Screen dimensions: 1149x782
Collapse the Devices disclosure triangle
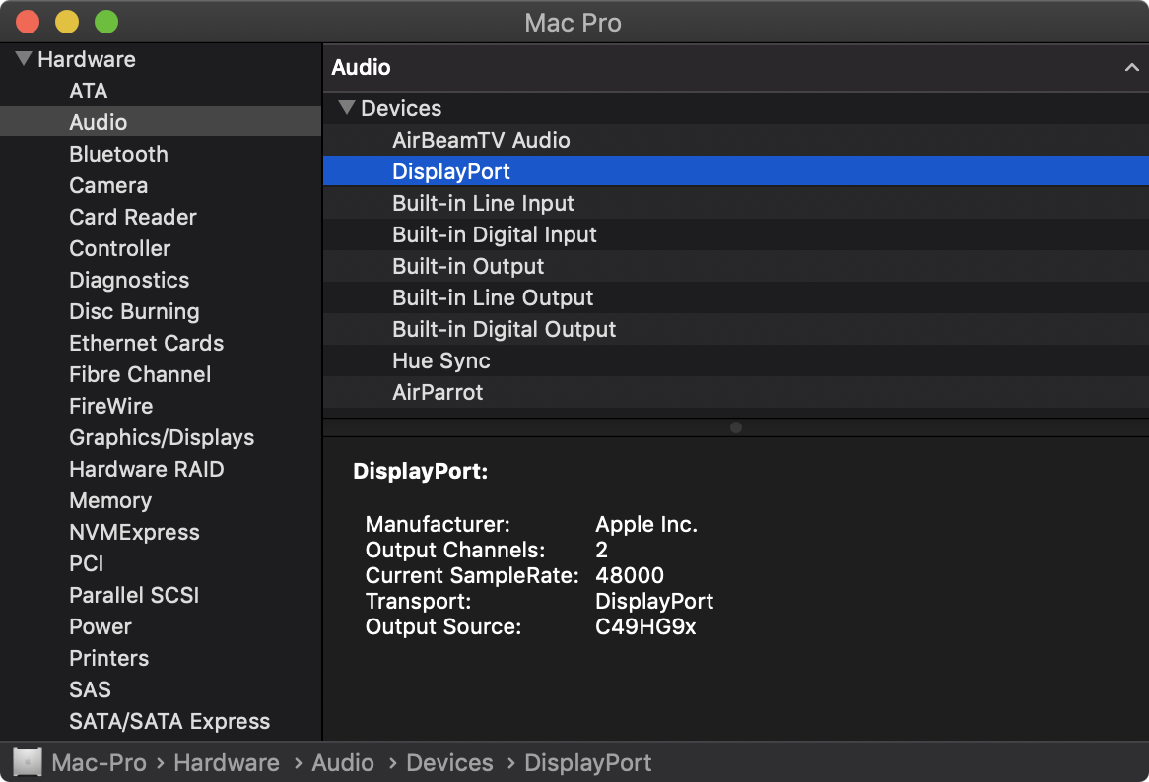click(x=346, y=108)
